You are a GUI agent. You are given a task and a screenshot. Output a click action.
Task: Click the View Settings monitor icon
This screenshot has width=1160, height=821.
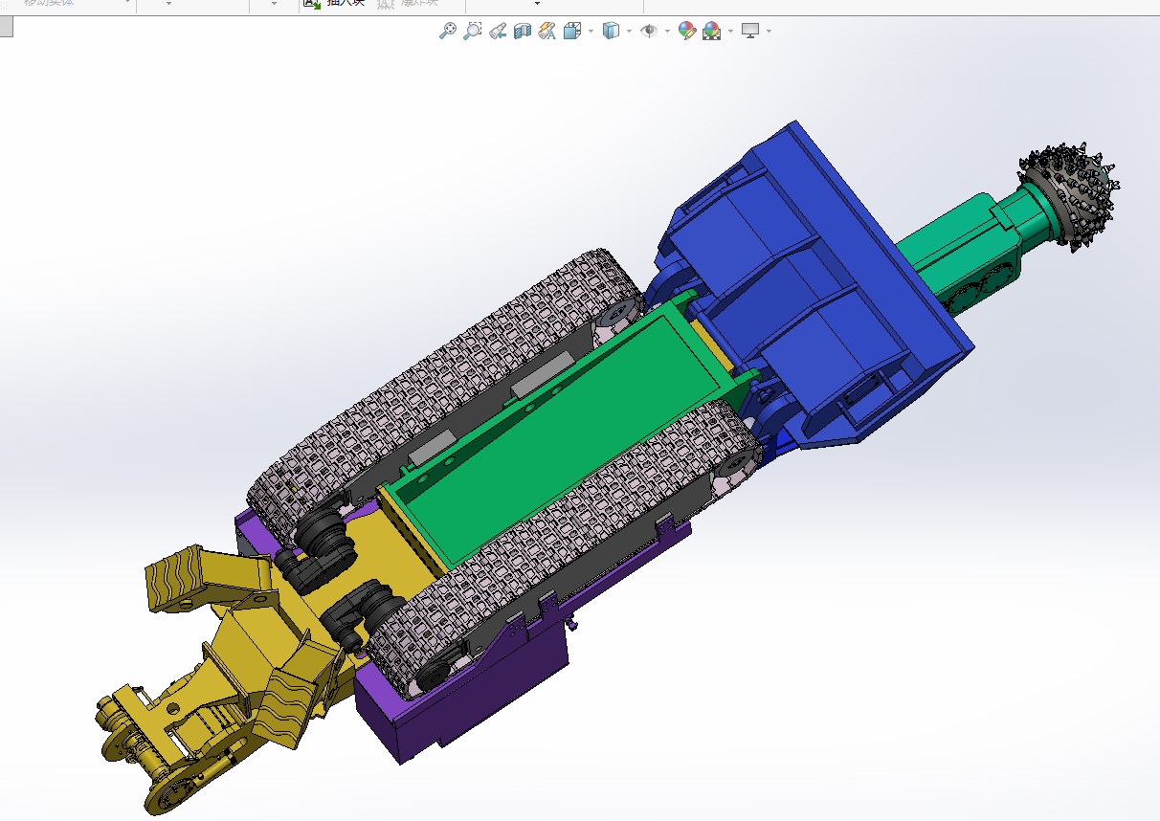tap(750, 31)
